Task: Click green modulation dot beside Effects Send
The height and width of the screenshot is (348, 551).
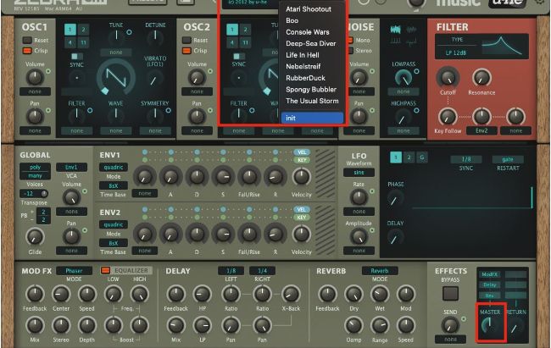Action: 464,319
